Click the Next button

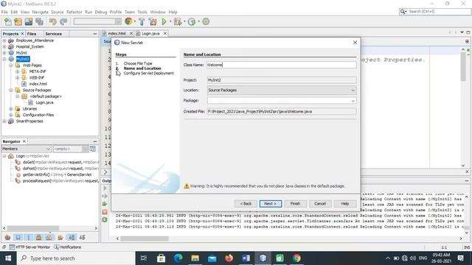tap(271, 203)
